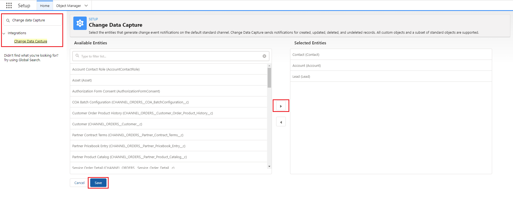Open the Object Manager dropdown chevron
The height and width of the screenshot is (203, 513).
[x=86, y=6]
